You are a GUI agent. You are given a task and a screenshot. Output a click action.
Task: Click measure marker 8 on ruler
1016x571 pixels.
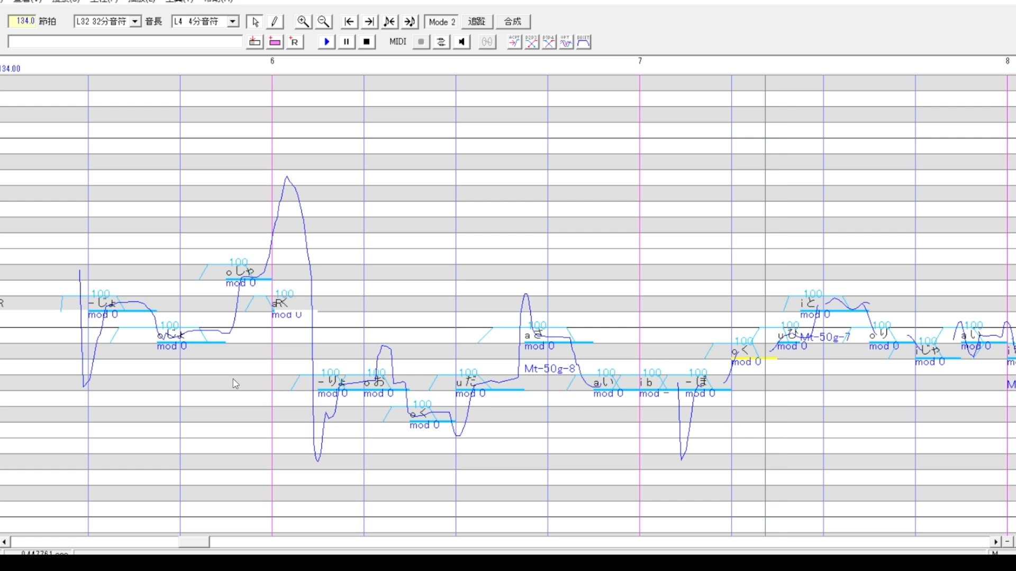point(1008,61)
